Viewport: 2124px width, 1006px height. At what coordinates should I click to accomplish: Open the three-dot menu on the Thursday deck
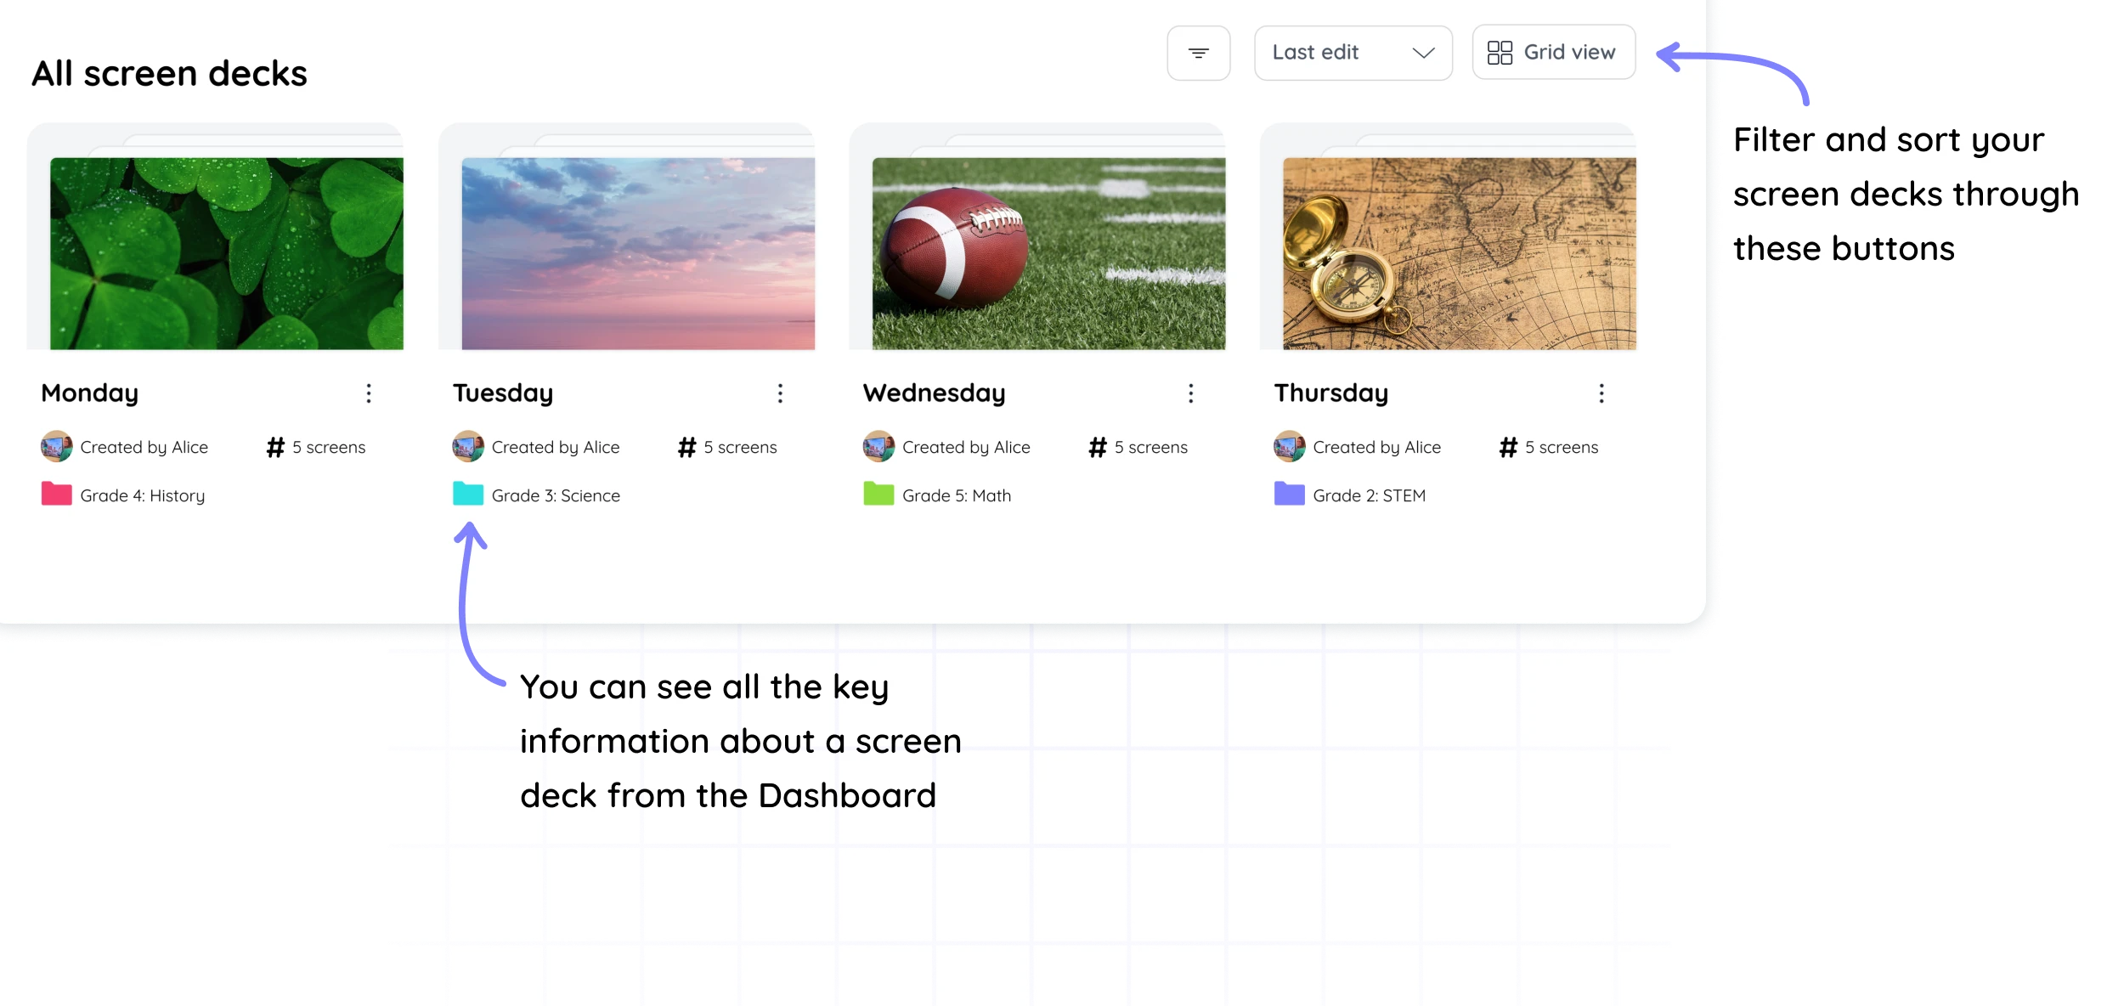[1601, 393]
